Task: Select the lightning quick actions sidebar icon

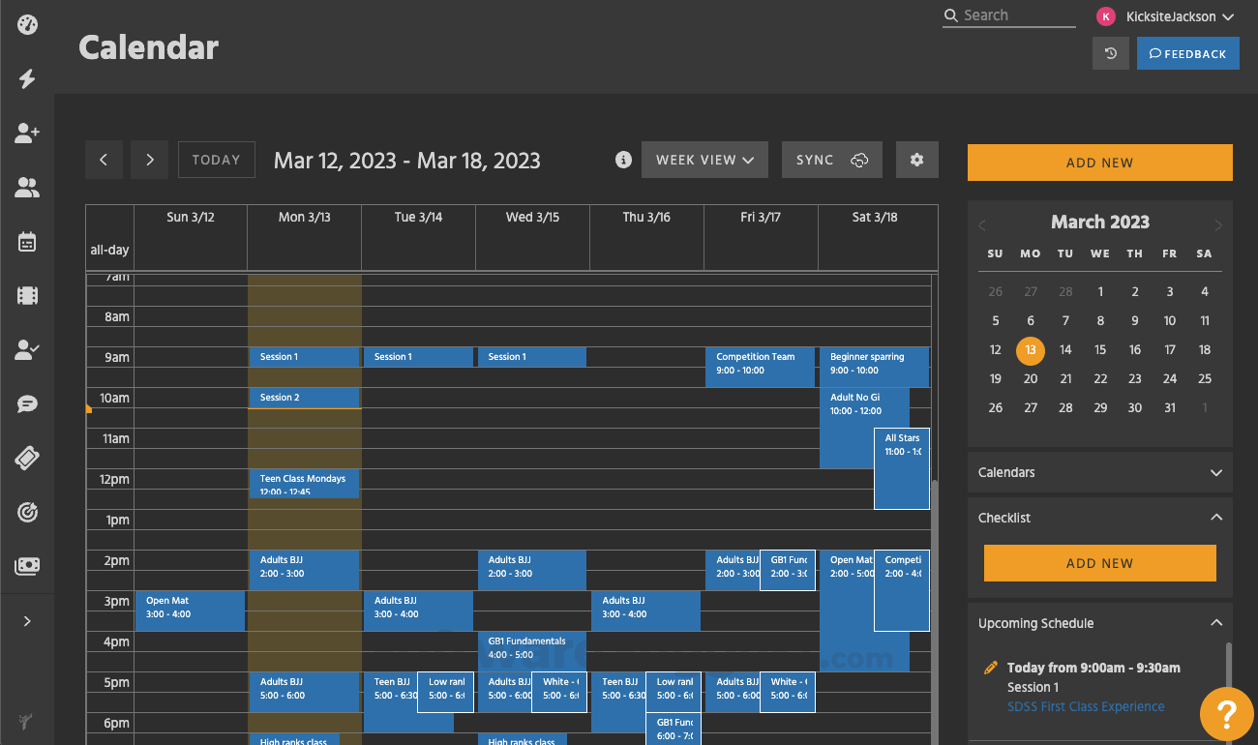Action: point(24,79)
